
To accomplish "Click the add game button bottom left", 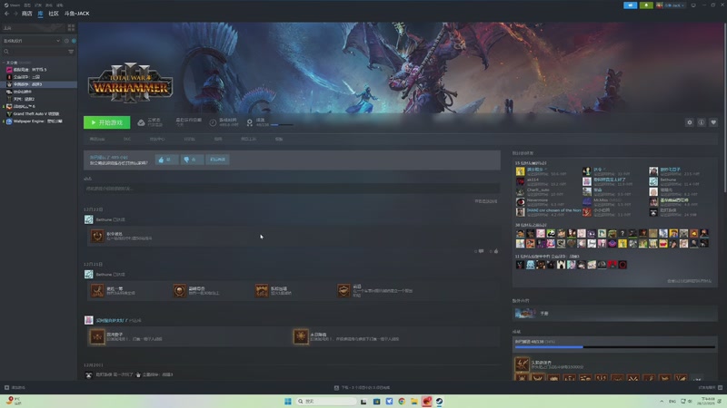I will click(15, 388).
